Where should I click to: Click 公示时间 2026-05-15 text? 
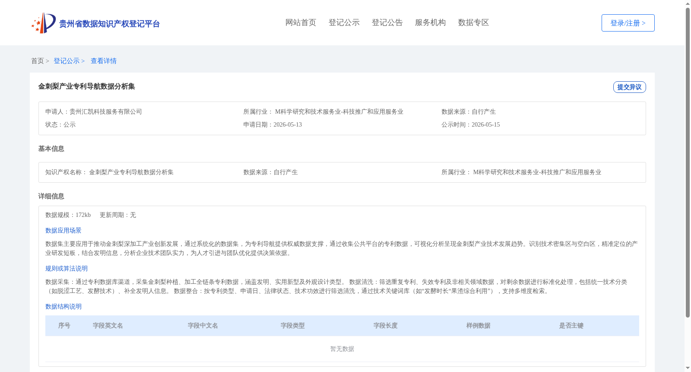tap(471, 124)
